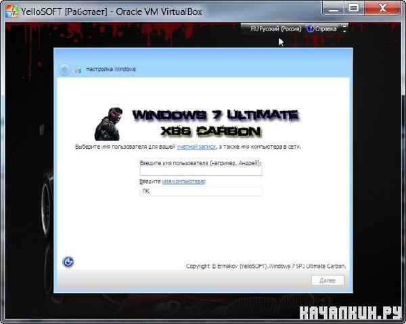Click the Windows setup icon beside title
406x324 pixels.
coord(78,70)
